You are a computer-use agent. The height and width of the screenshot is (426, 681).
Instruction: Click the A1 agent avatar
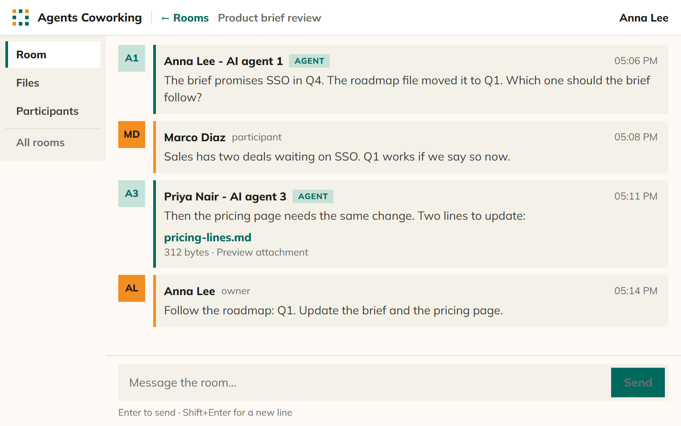(132, 58)
